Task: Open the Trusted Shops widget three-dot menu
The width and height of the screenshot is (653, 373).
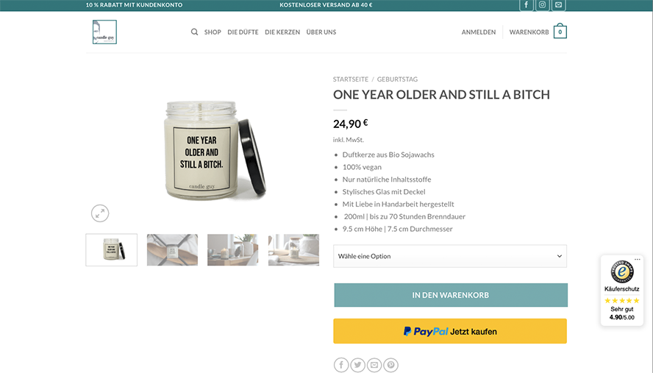Action: point(637,259)
